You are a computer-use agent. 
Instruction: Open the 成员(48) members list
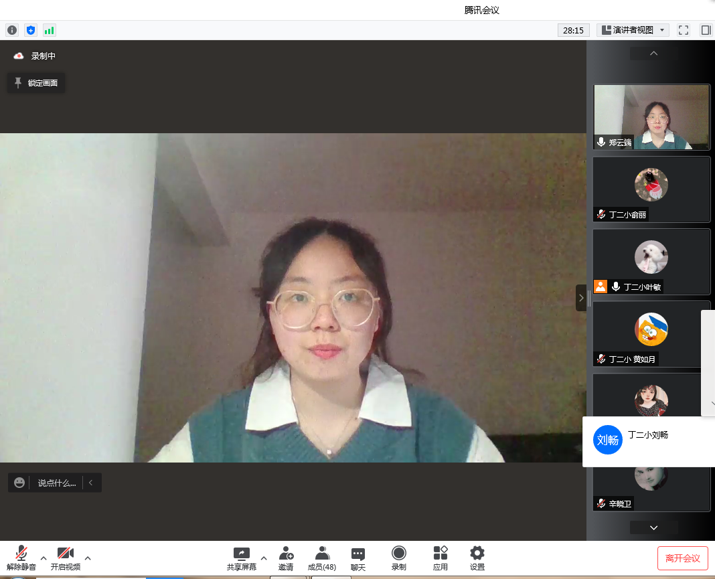tap(322, 558)
